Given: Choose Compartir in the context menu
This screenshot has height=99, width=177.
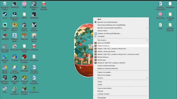Looking at the screenshot, I should 121,36.
